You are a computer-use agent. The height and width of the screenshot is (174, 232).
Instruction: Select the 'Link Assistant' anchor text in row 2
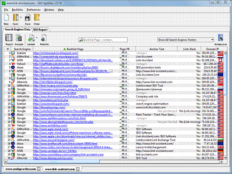pos(144,57)
